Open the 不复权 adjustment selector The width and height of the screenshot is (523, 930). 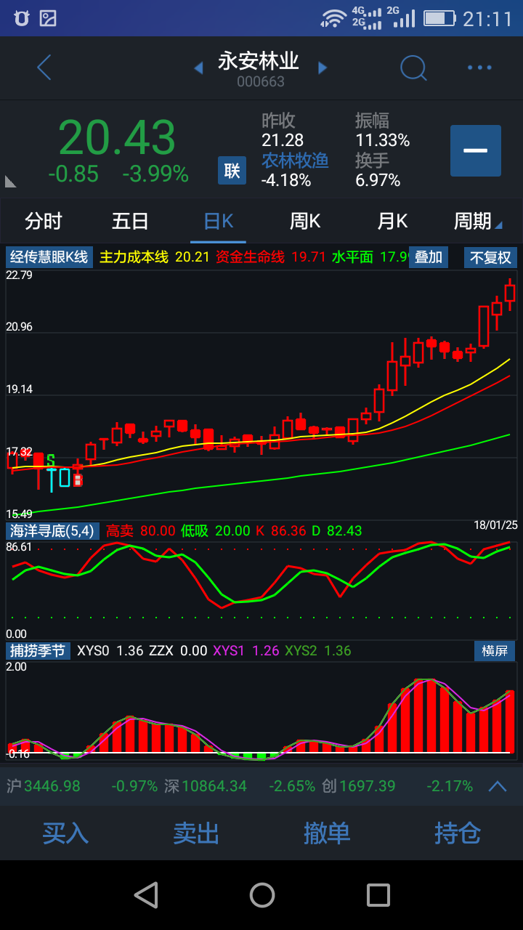[491, 257]
